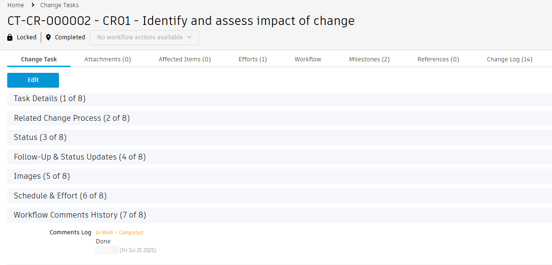Open the Affected Items tab
Viewport: 552px width, 265px height.
185,59
